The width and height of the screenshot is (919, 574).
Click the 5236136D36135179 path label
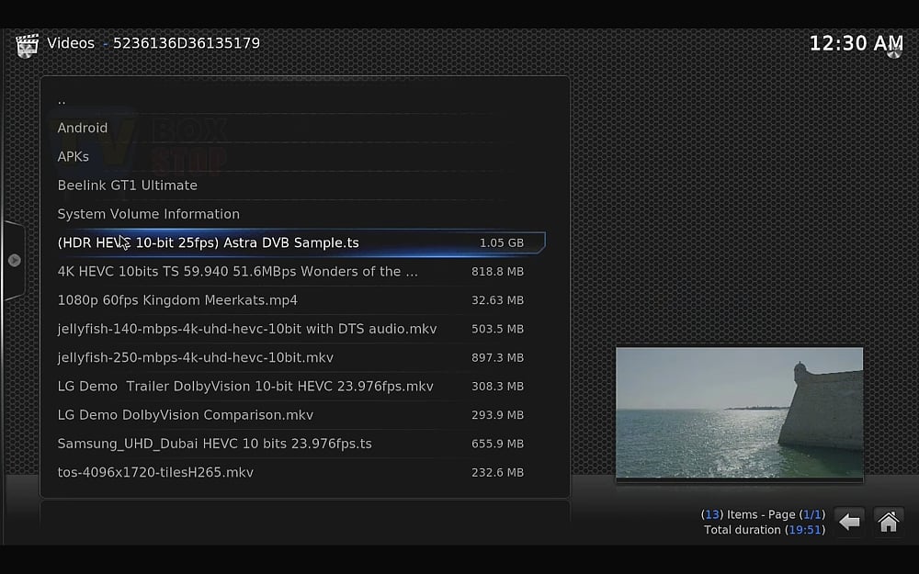coord(187,43)
